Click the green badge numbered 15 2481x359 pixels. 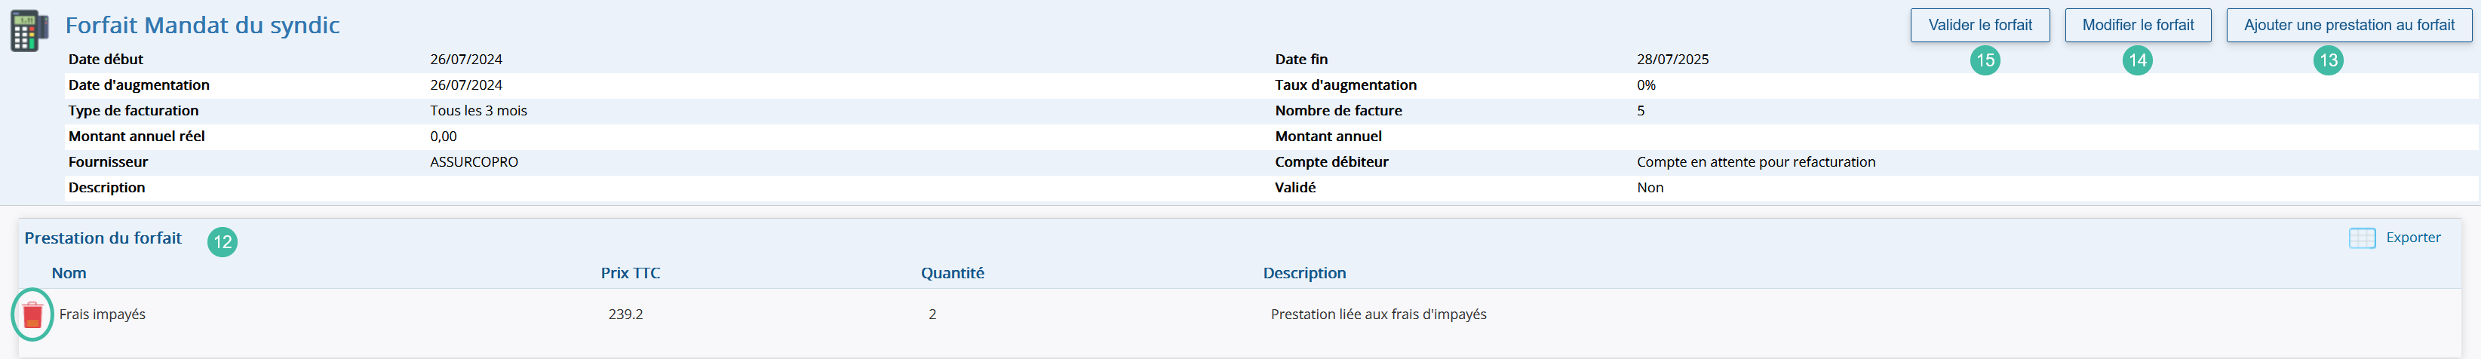point(1985,60)
